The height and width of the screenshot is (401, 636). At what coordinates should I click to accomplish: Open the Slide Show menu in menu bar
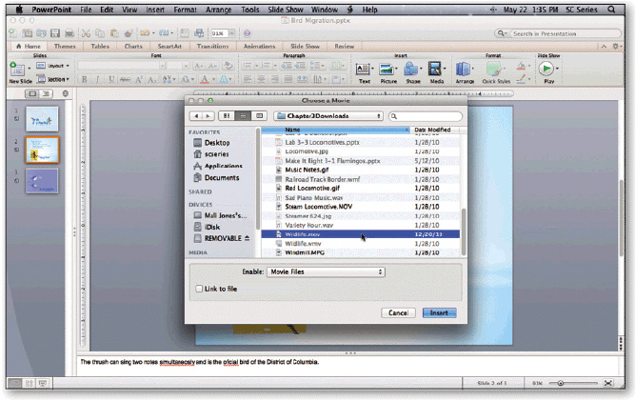click(286, 10)
